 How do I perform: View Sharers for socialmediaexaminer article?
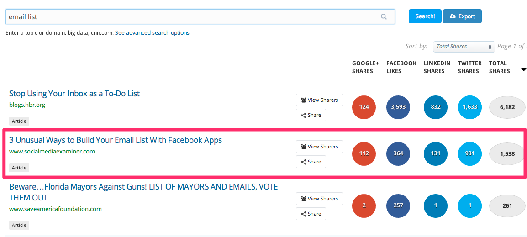tap(319, 147)
